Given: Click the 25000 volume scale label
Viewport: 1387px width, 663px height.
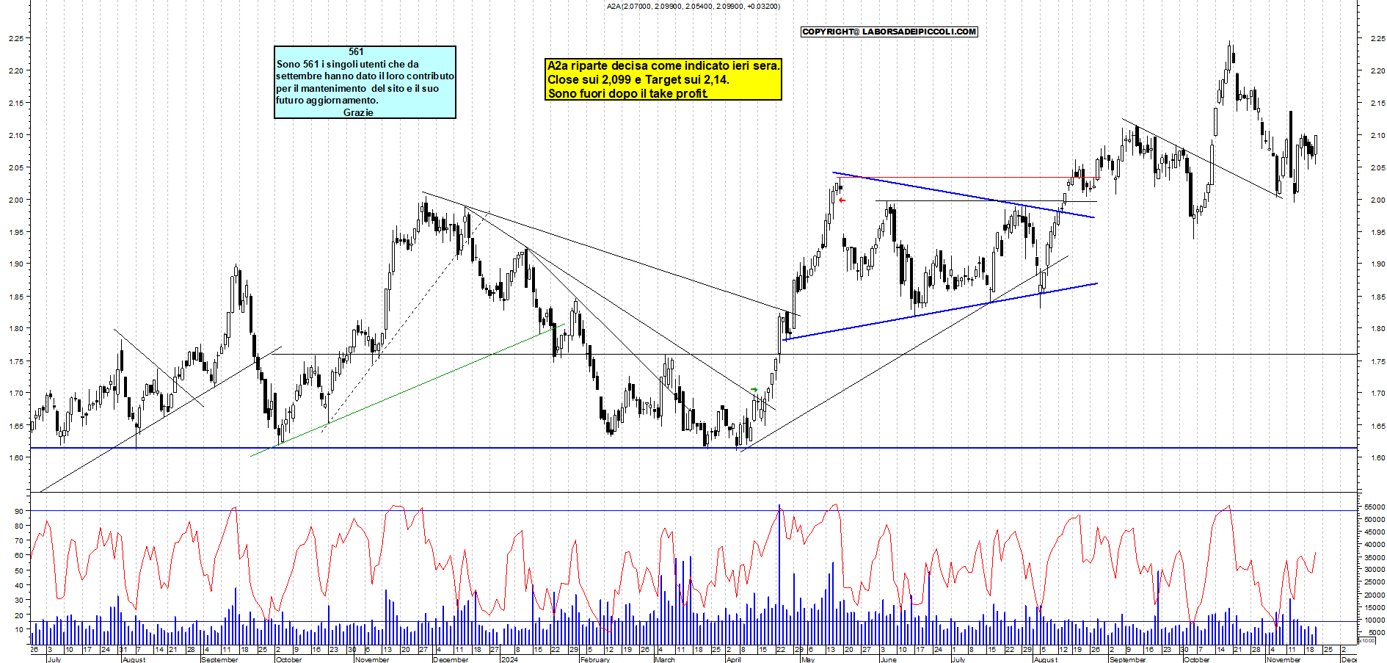Looking at the screenshot, I should point(1375,582).
